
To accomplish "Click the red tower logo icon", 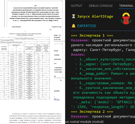I will pos(126,18).
